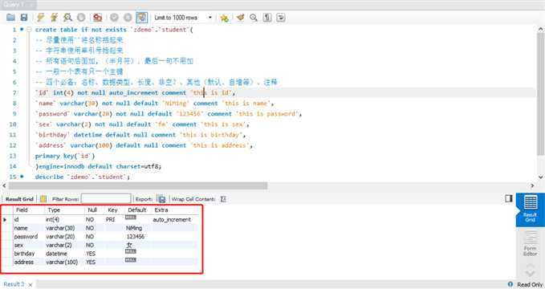Image resolution: width=545 pixels, height=289 pixels.
Task: Toggle the auto-commit mode button
Action: [141, 18]
